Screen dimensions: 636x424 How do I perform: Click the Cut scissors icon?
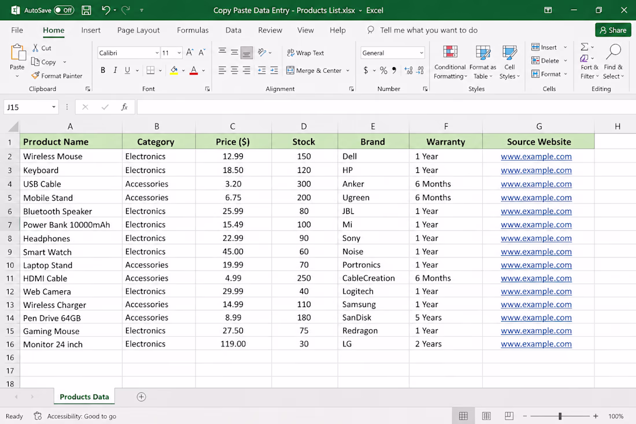coord(36,48)
